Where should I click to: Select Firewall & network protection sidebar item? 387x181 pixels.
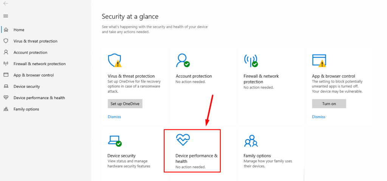click(x=39, y=64)
